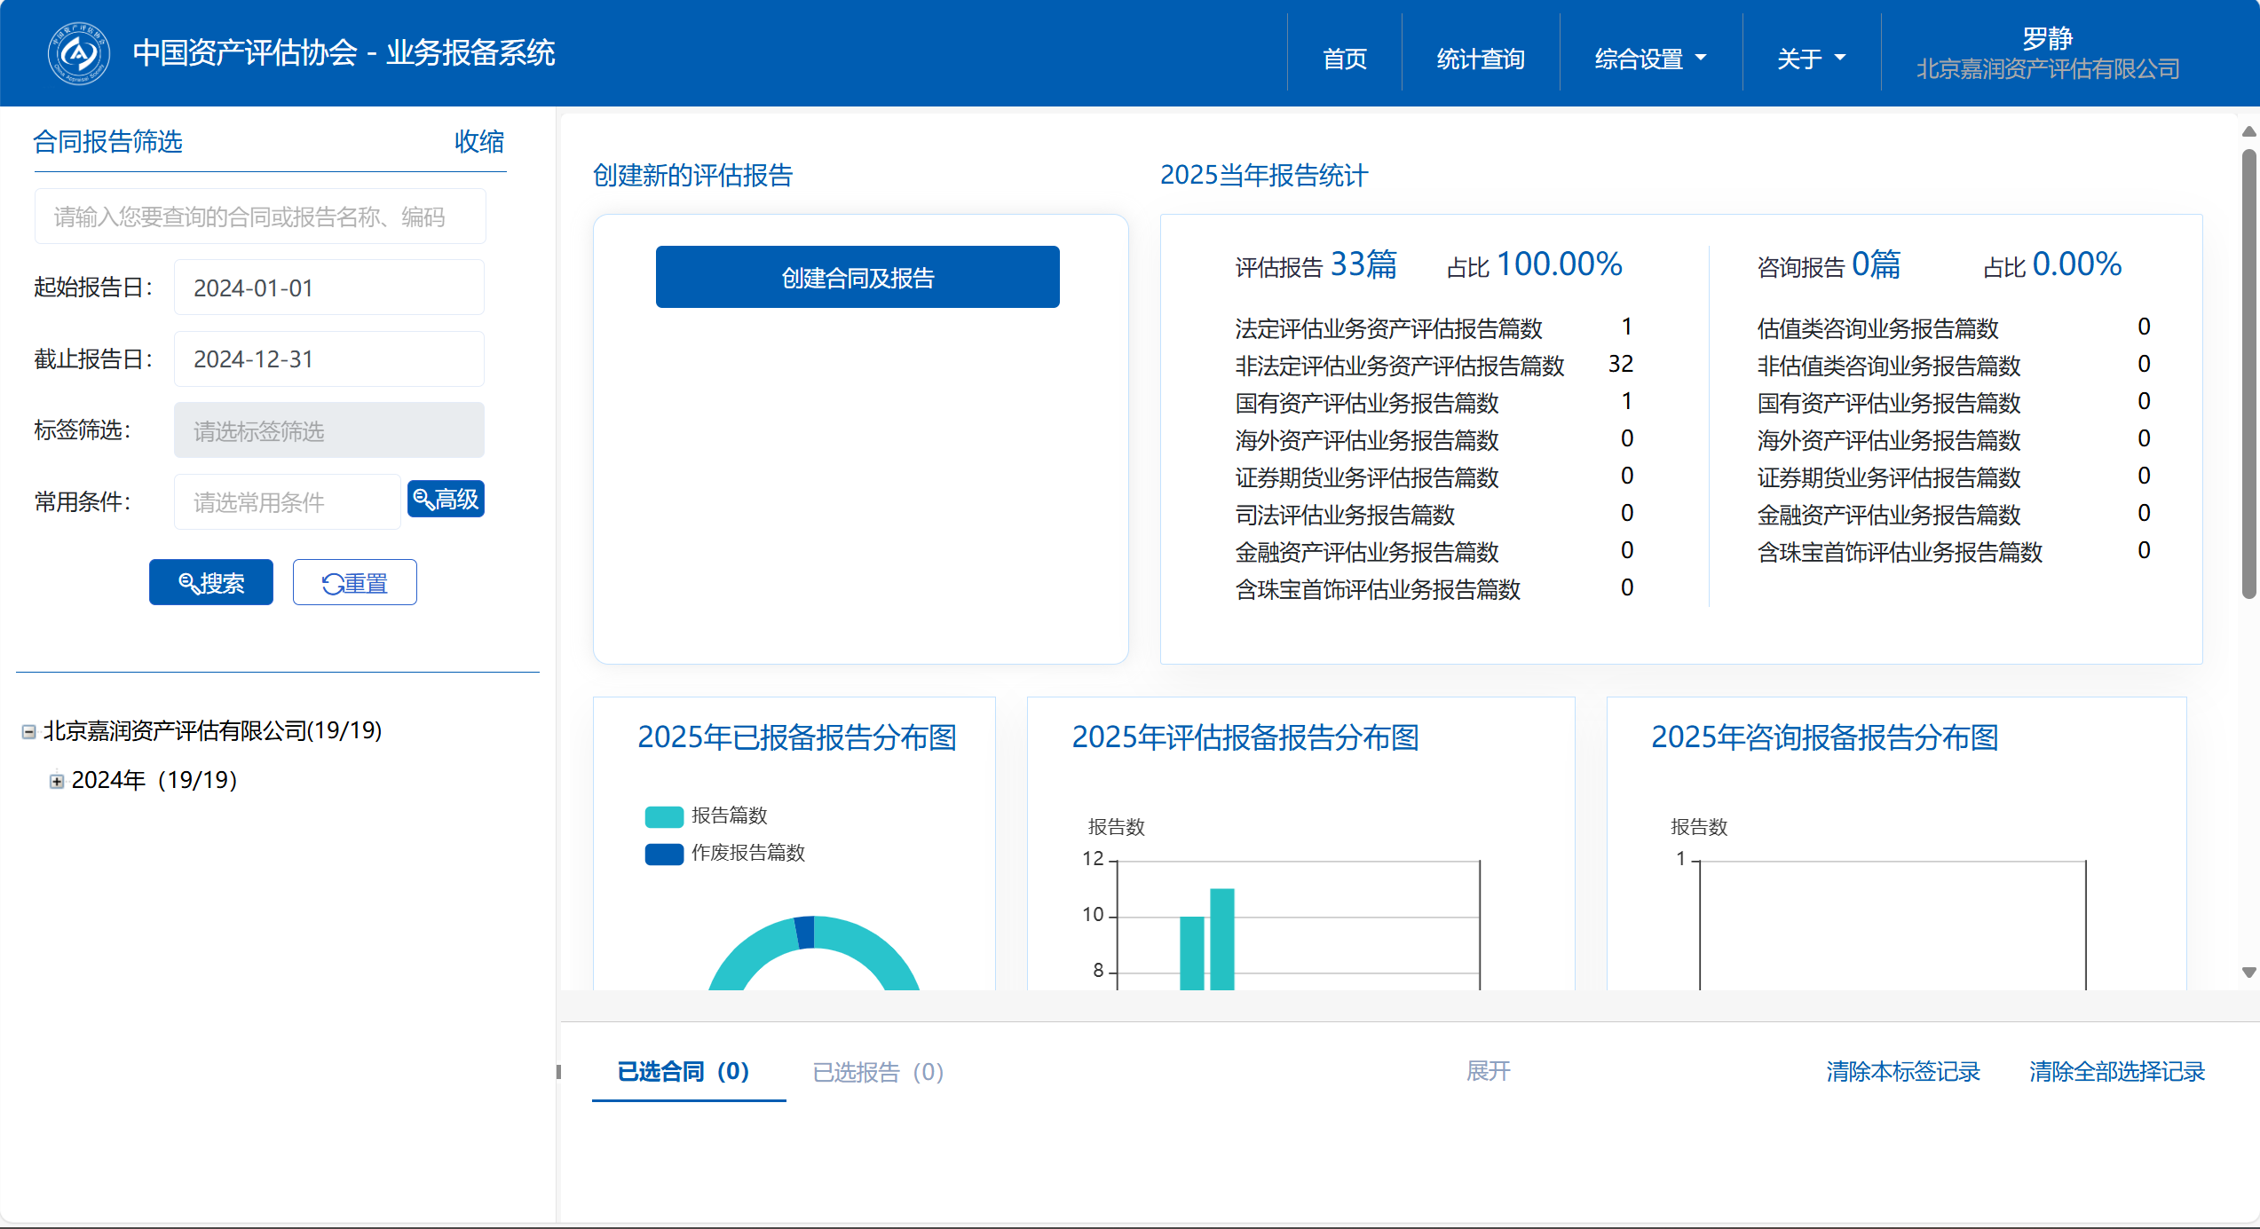Viewport: 2260px width, 1229px height.
Task: Click the contract or report name search field
Action: click(x=259, y=217)
